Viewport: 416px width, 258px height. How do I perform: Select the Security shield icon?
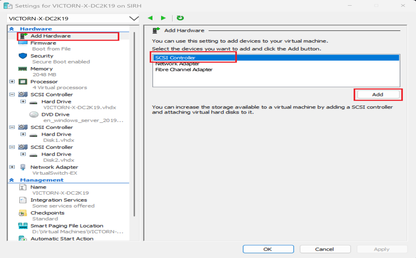23,56
